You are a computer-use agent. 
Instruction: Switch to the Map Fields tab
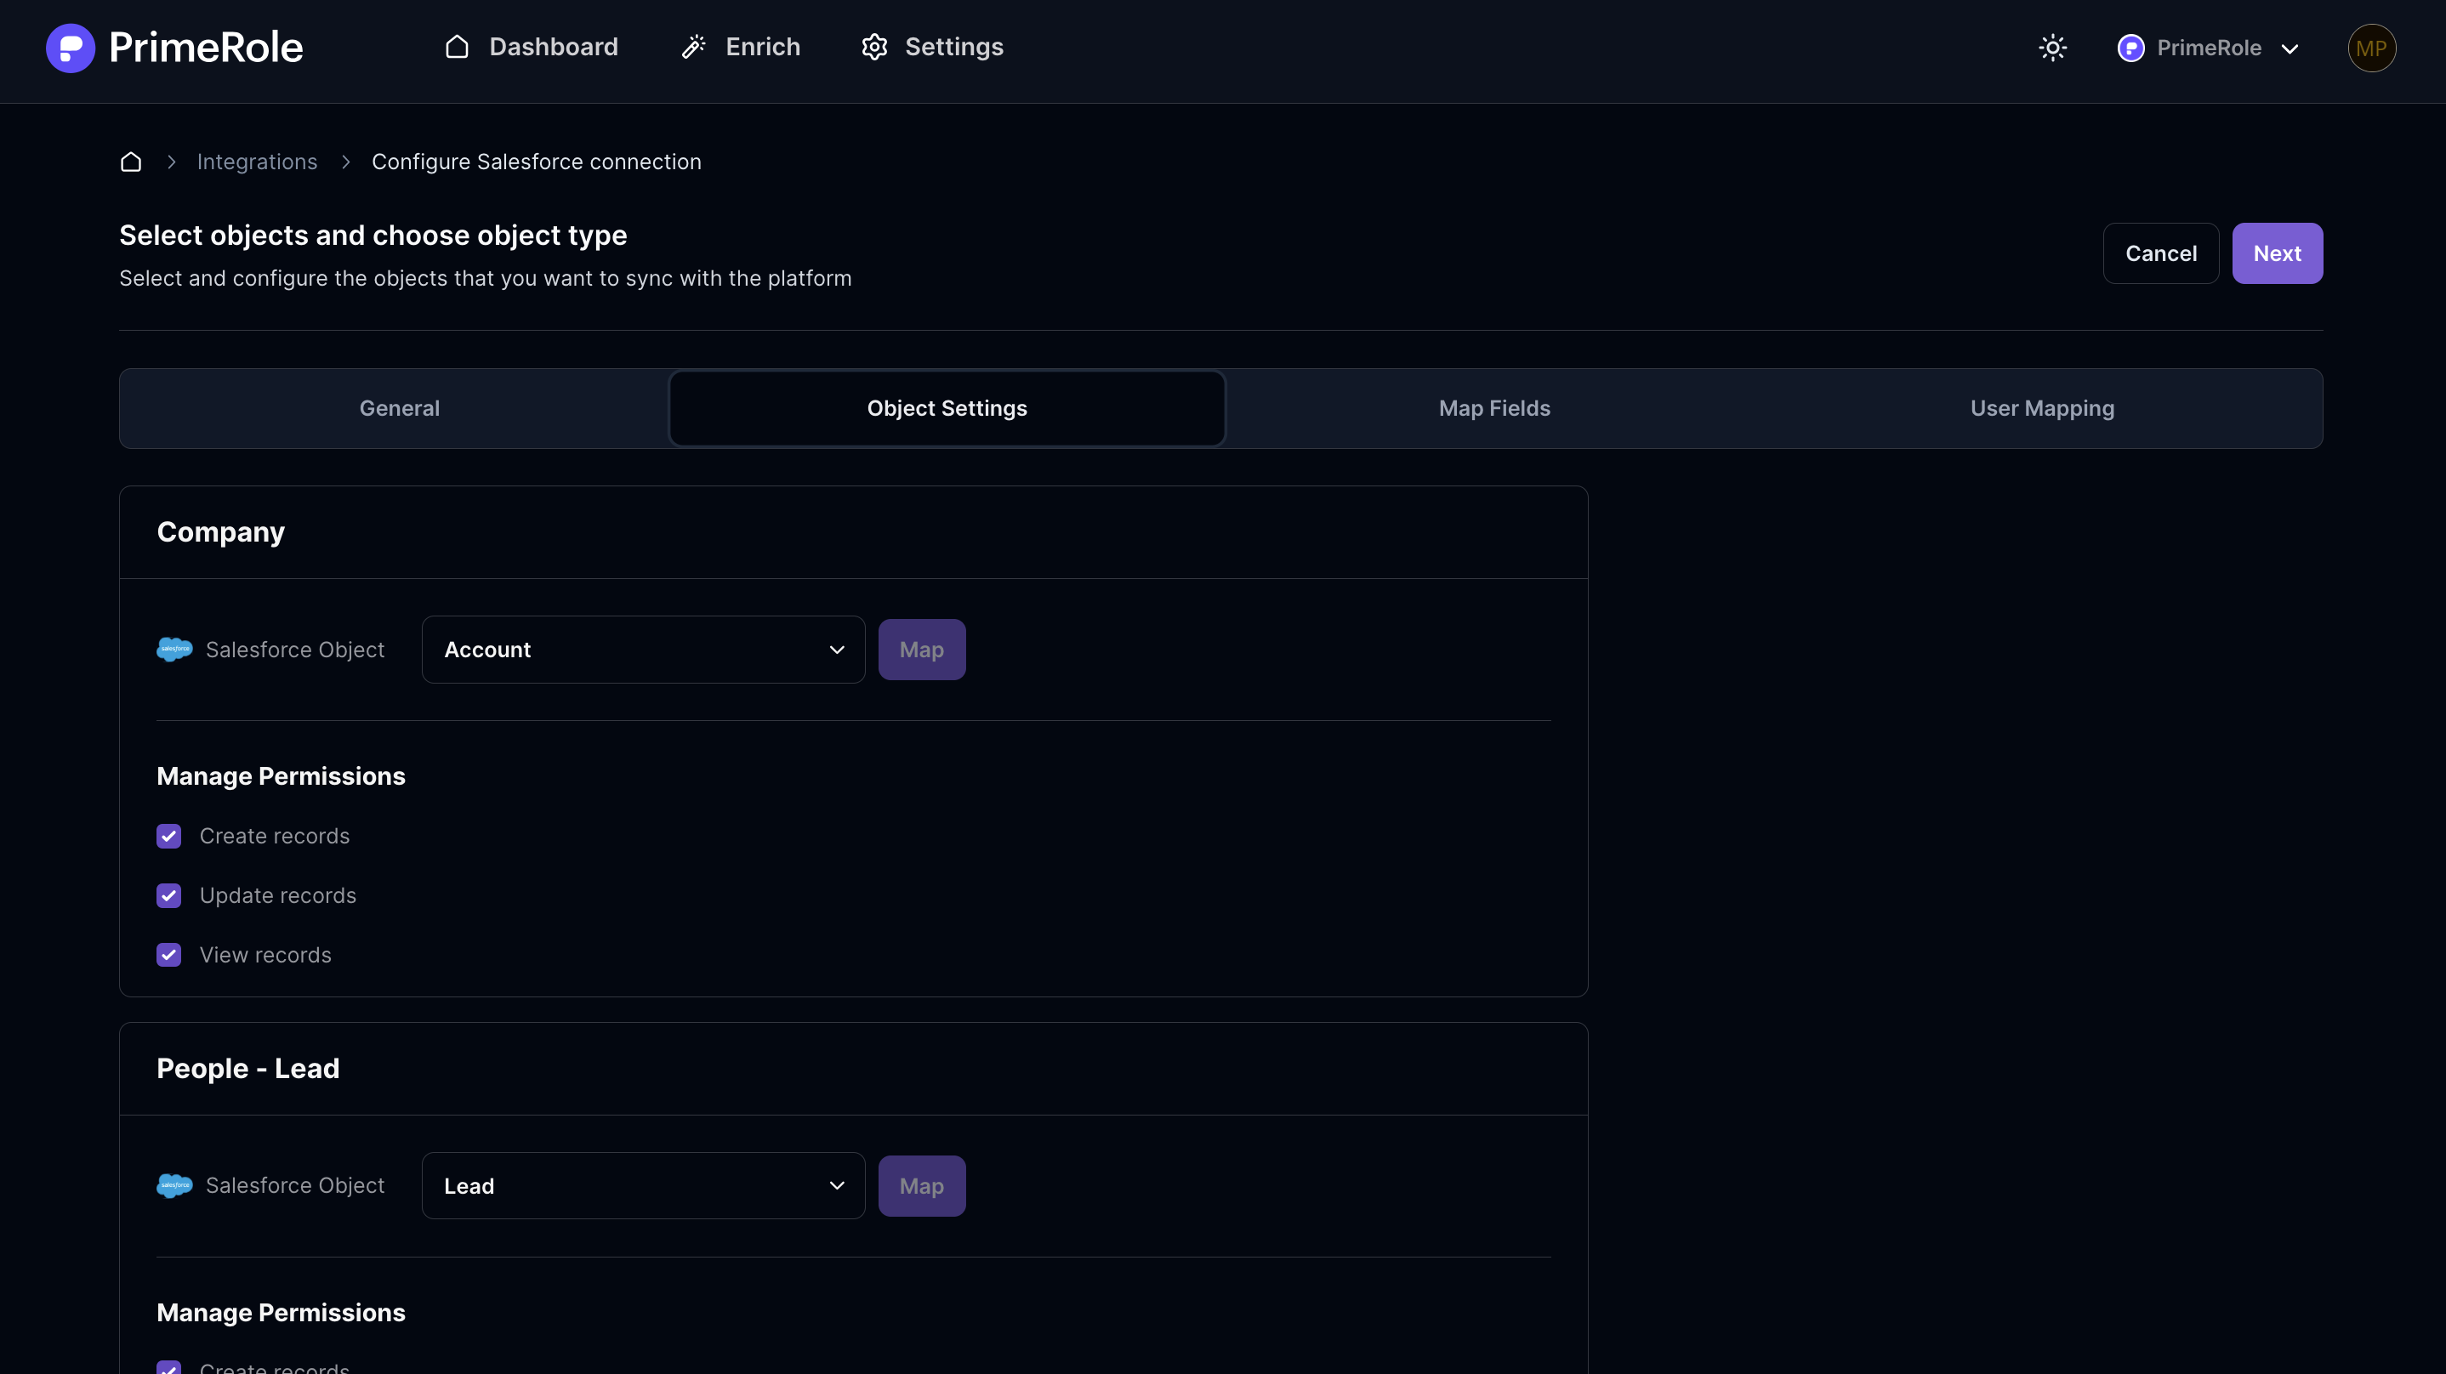pos(1493,408)
